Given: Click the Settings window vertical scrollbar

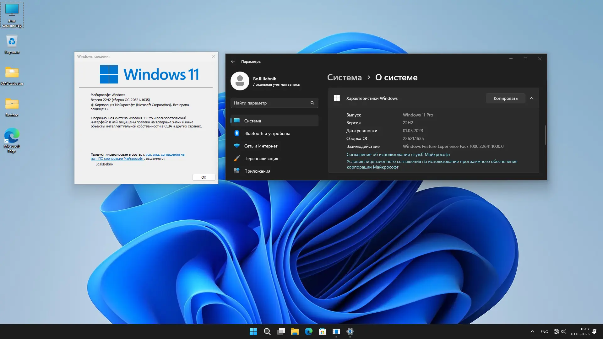Looking at the screenshot, I should (546, 135).
